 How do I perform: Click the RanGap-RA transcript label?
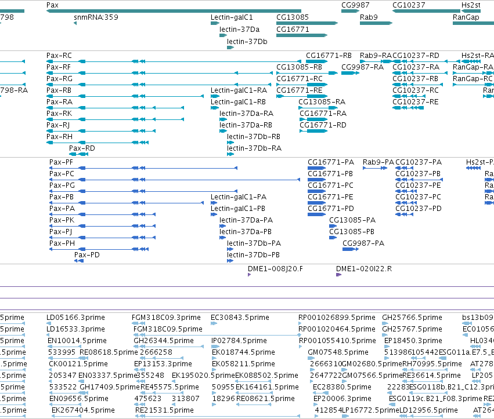[473, 67]
